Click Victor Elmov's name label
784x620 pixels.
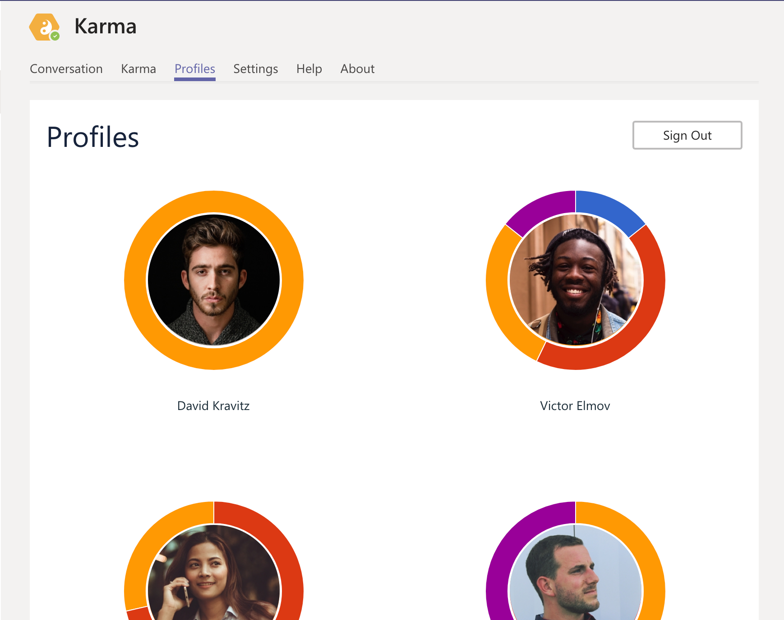(x=575, y=406)
